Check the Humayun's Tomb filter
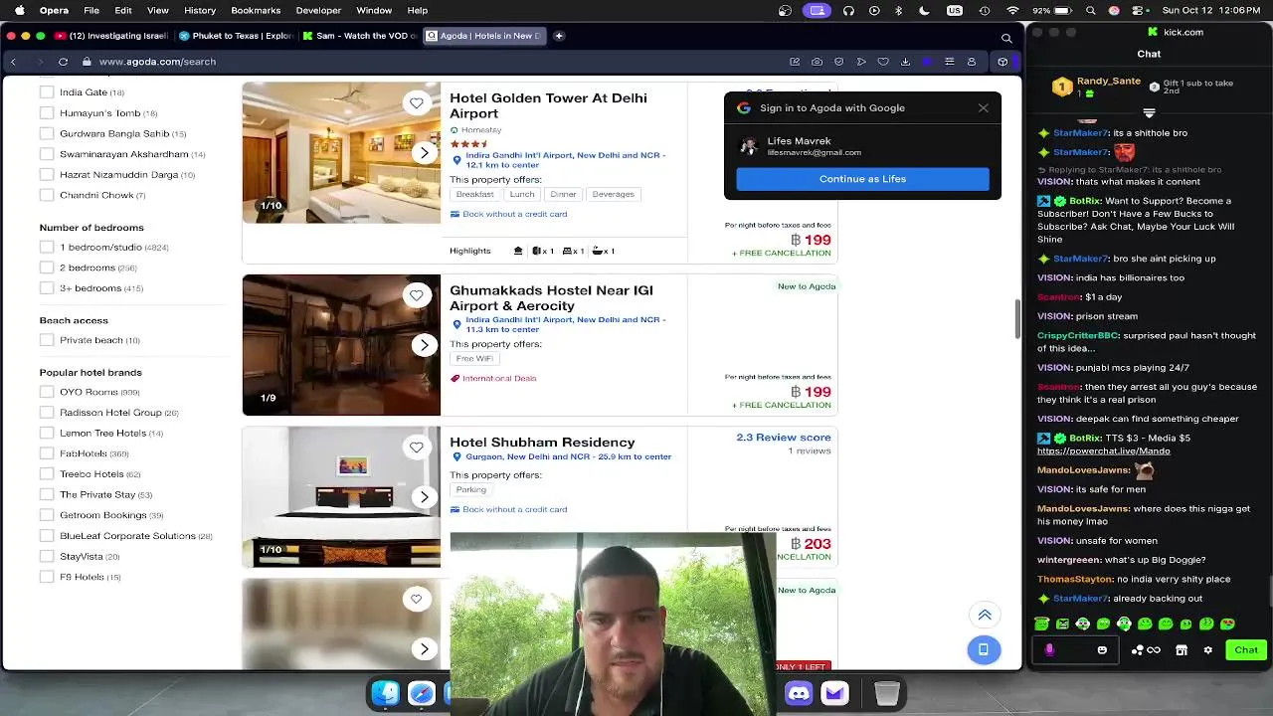The height and width of the screenshot is (716, 1273). (x=47, y=112)
